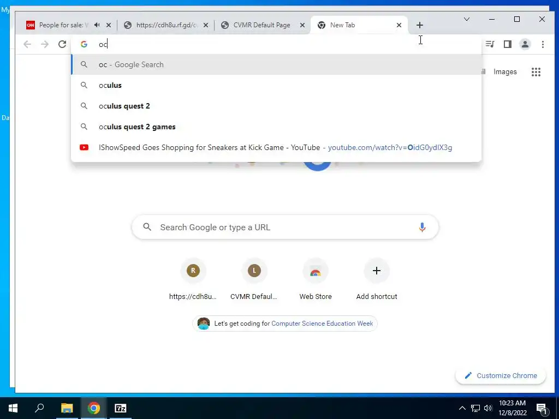Open the network status tray icon

click(475, 408)
